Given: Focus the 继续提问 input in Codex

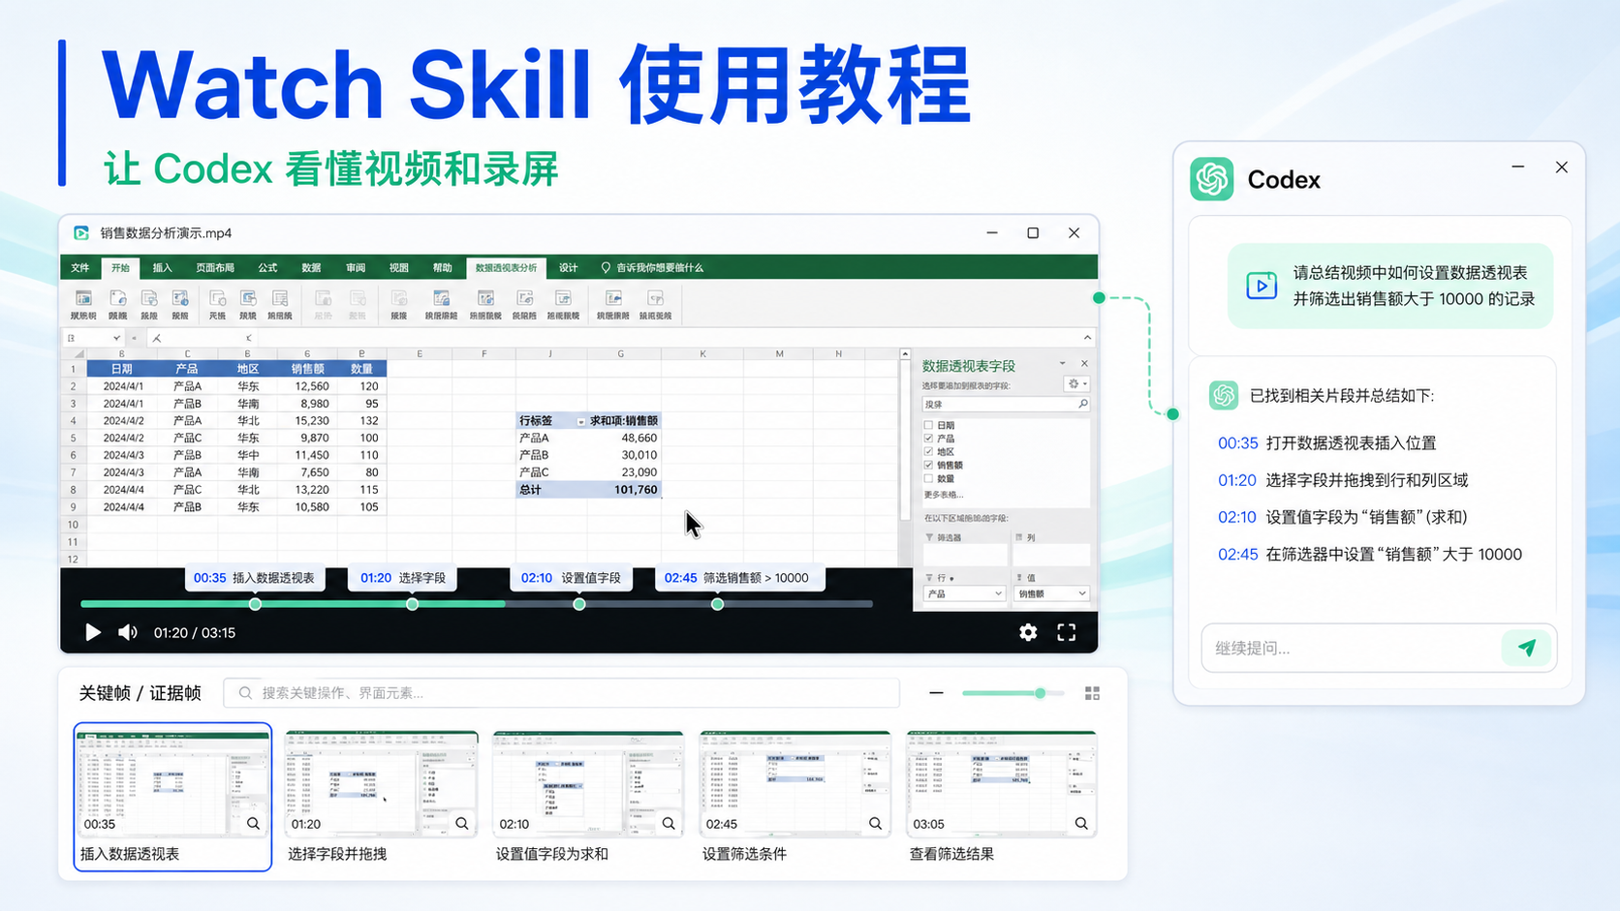Looking at the screenshot, I should [x=1352, y=648].
